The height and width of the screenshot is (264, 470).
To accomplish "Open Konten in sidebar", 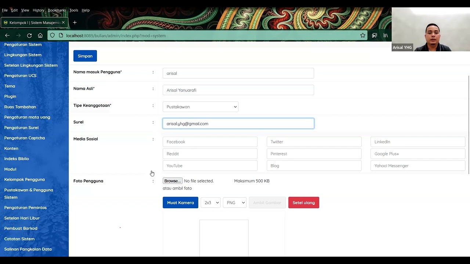I will coord(11,148).
